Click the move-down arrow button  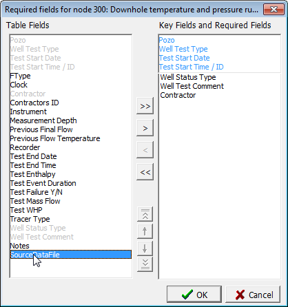[x=145, y=248]
